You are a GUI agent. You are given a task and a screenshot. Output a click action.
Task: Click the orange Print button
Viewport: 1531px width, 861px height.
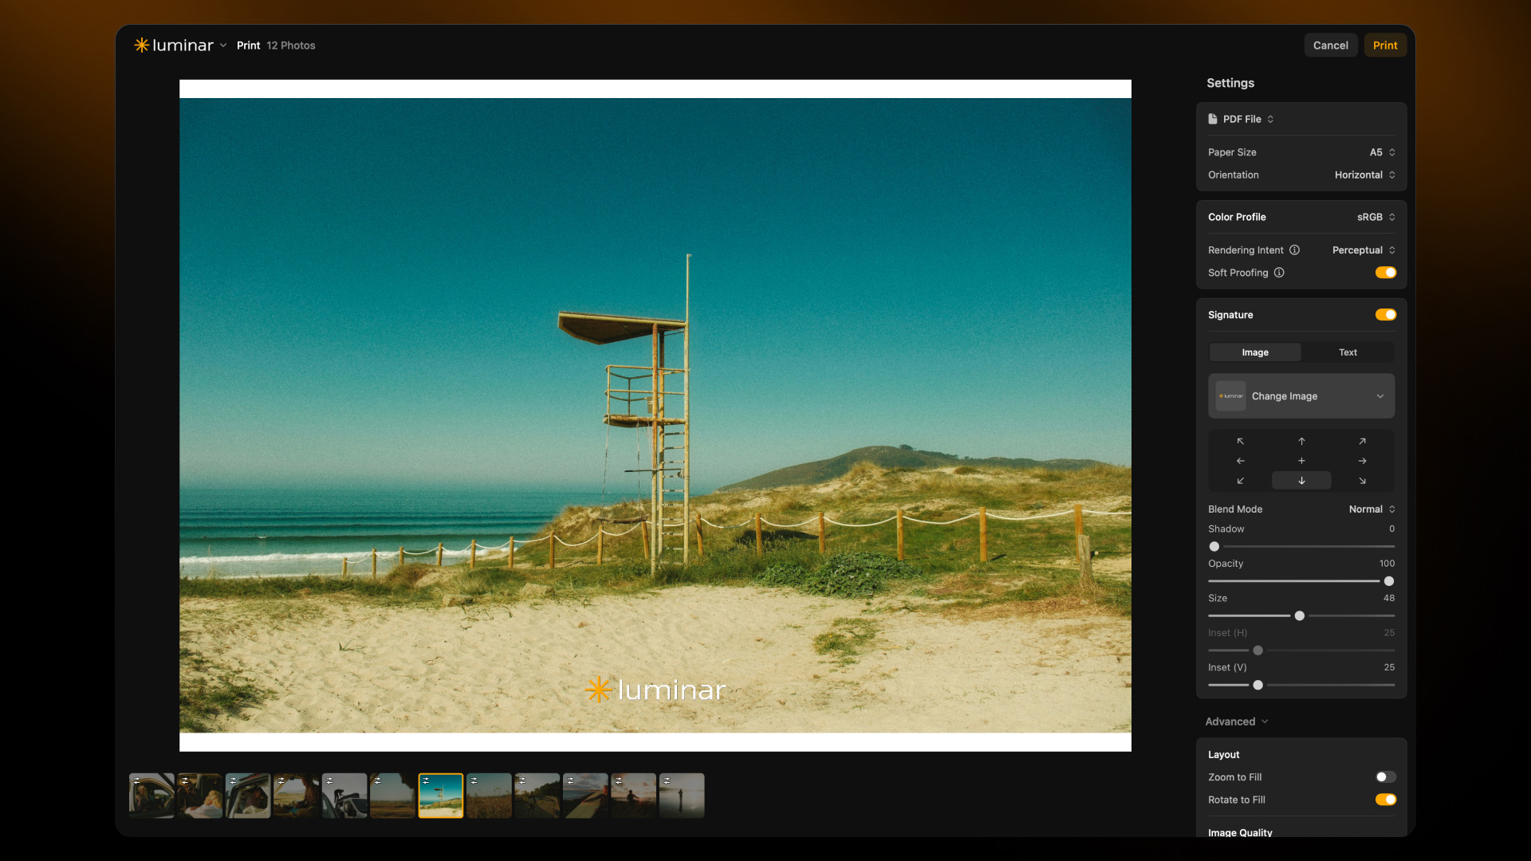pos(1385,45)
